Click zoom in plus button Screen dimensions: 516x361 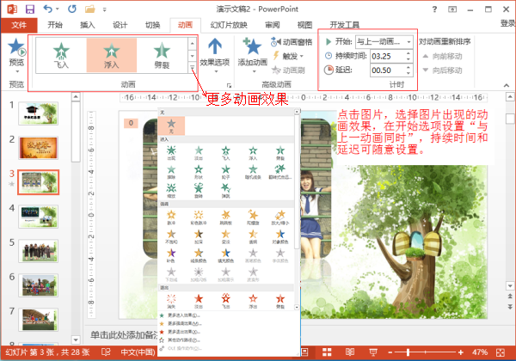pos(461,352)
